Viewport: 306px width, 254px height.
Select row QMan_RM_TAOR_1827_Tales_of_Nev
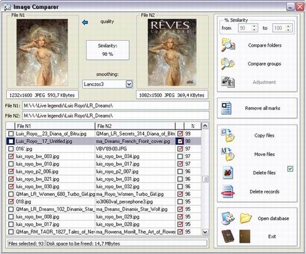coord(104,232)
